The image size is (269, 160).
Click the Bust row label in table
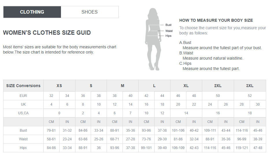pyautogui.click(x=23, y=130)
